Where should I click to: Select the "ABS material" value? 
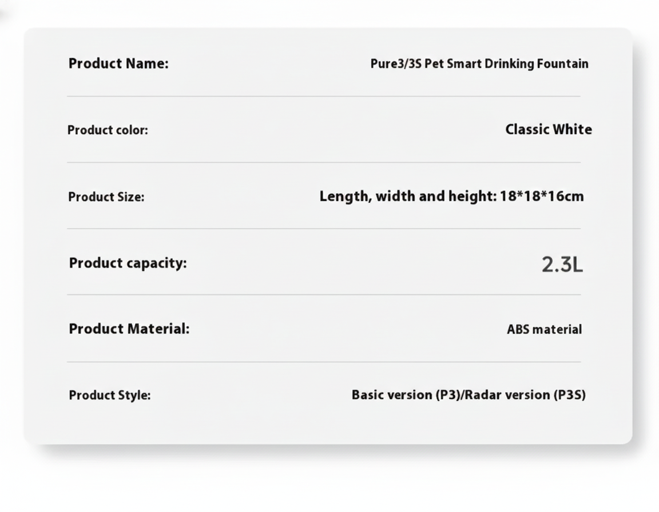pos(544,330)
